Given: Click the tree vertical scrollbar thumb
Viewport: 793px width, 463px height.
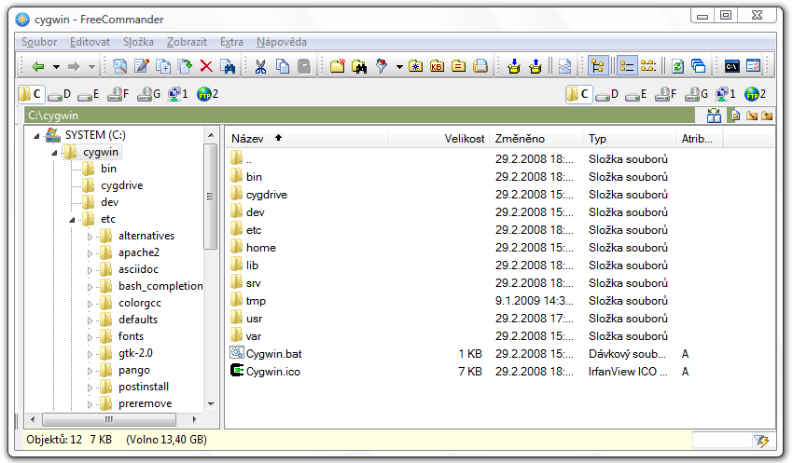Looking at the screenshot, I should tap(211, 197).
